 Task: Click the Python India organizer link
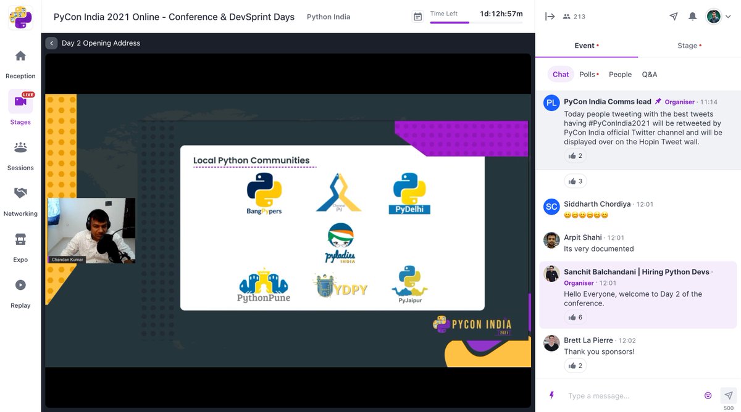click(329, 17)
